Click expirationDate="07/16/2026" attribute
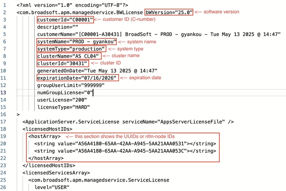The height and width of the screenshot is (191, 286). click(77, 78)
